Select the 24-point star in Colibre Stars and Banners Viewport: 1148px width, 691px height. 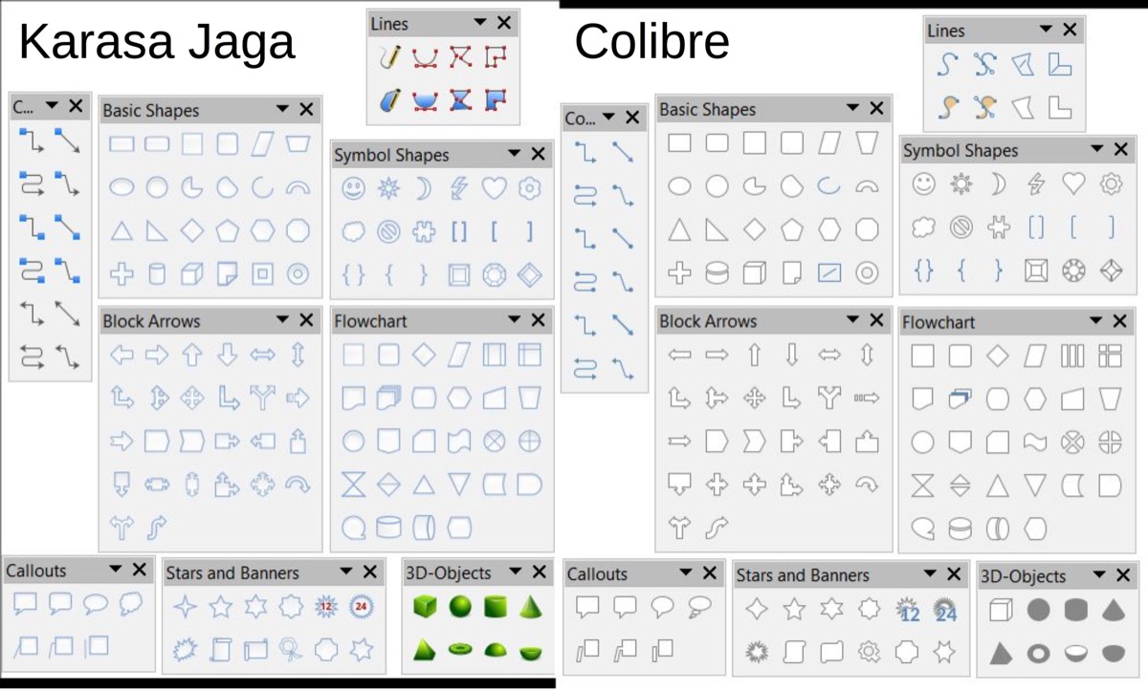pyautogui.click(x=945, y=610)
